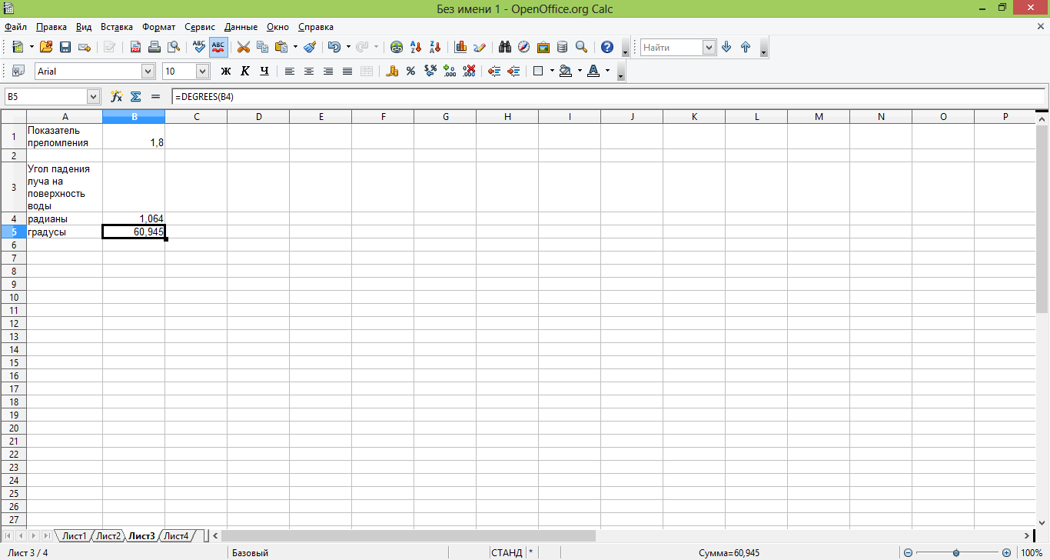1050x560 pixels.
Task: Click the Paste clipboard icon
Action: [281, 47]
